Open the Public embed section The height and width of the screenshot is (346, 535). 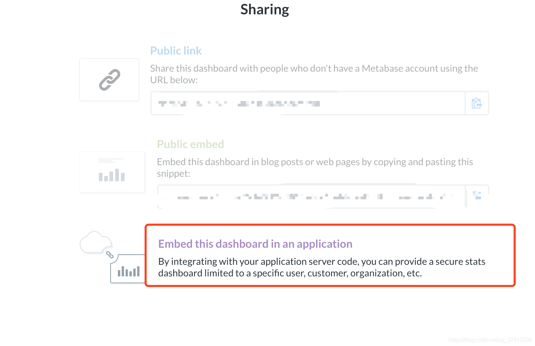click(190, 144)
